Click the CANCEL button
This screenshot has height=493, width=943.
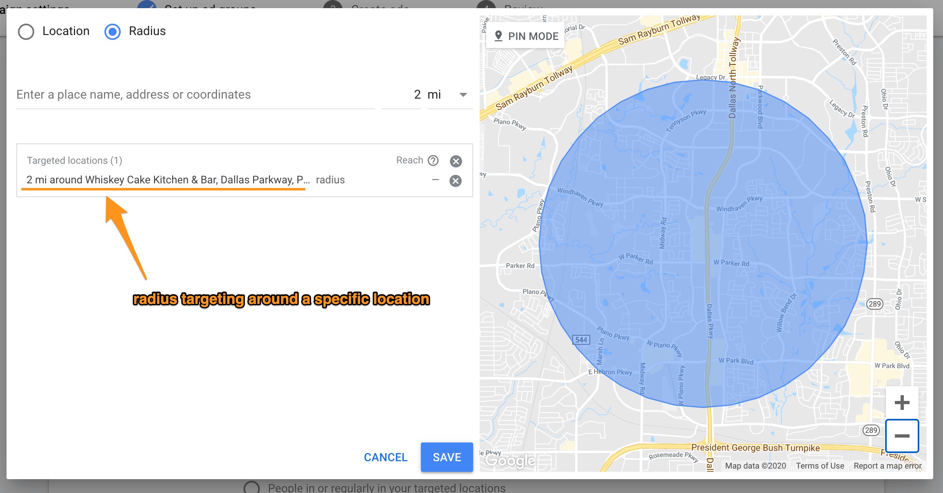(x=386, y=457)
